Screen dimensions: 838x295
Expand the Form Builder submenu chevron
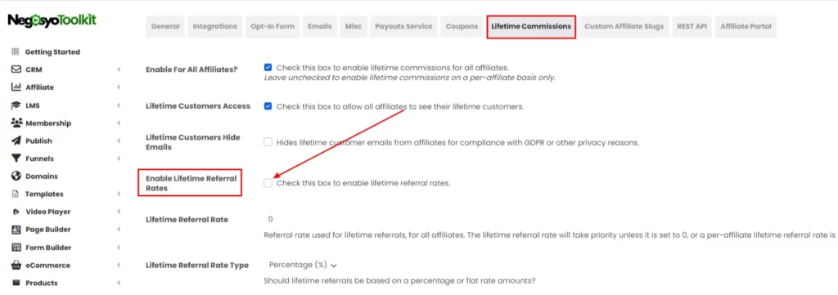pyautogui.click(x=119, y=248)
